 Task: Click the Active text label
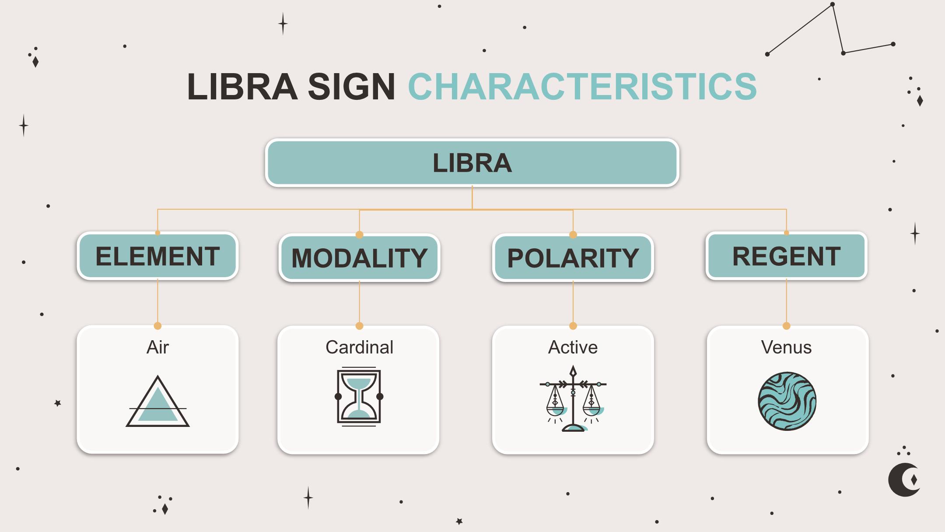(x=573, y=347)
